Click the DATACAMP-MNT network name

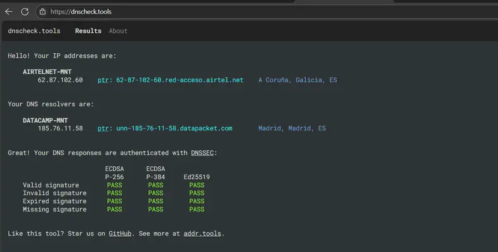(x=45, y=120)
